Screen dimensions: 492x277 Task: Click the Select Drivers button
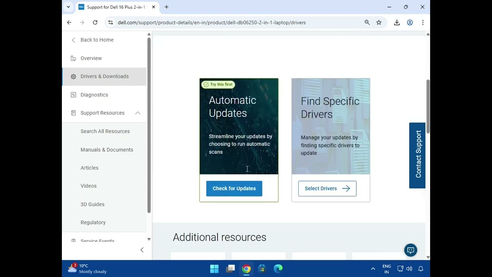(x=327, y=189)
